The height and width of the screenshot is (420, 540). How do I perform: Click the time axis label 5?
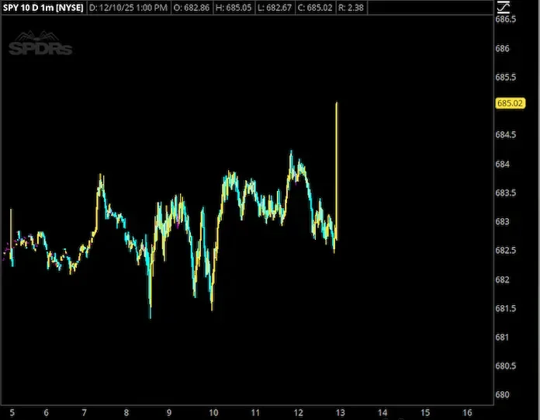pos(12,413)
